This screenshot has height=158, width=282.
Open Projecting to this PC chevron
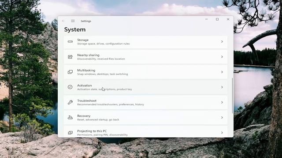(x=222, y=133)
